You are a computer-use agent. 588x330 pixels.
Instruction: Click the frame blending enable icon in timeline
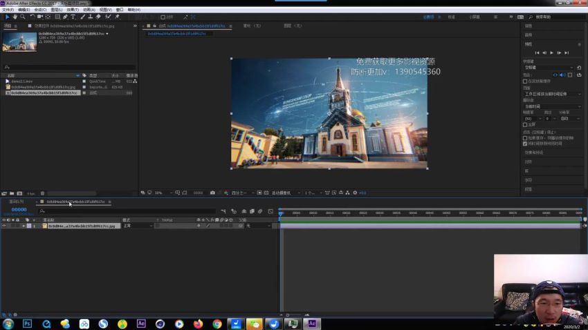click(252, 211)
